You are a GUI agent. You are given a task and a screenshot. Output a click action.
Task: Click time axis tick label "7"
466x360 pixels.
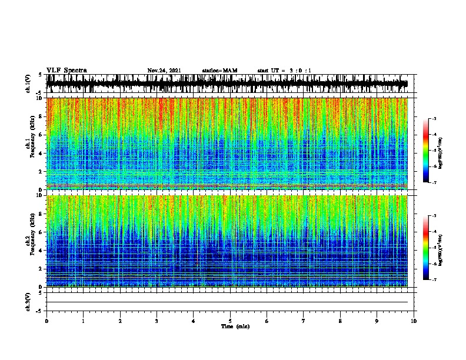click(304, 321)
